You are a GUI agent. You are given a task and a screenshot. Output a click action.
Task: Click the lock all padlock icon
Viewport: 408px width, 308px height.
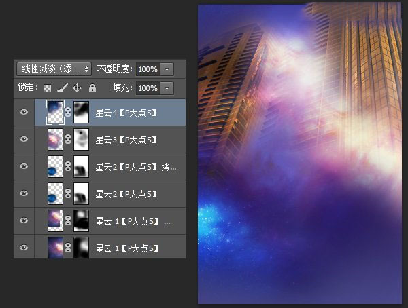92,88
